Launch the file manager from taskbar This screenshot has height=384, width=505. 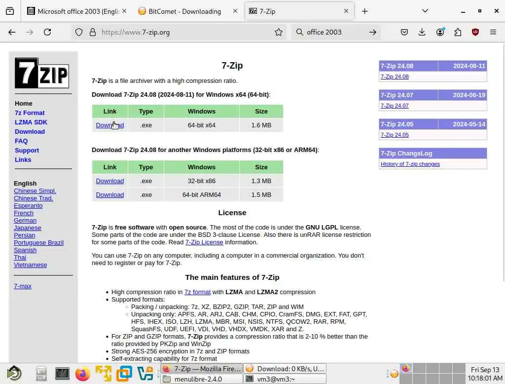click(x=41, y=374)
